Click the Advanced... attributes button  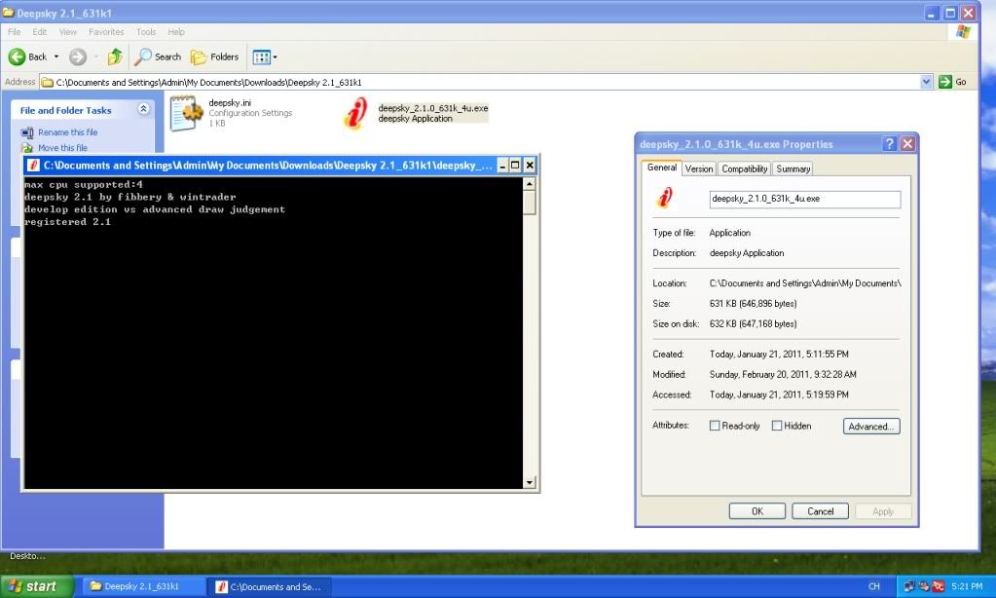click(871, 427)
